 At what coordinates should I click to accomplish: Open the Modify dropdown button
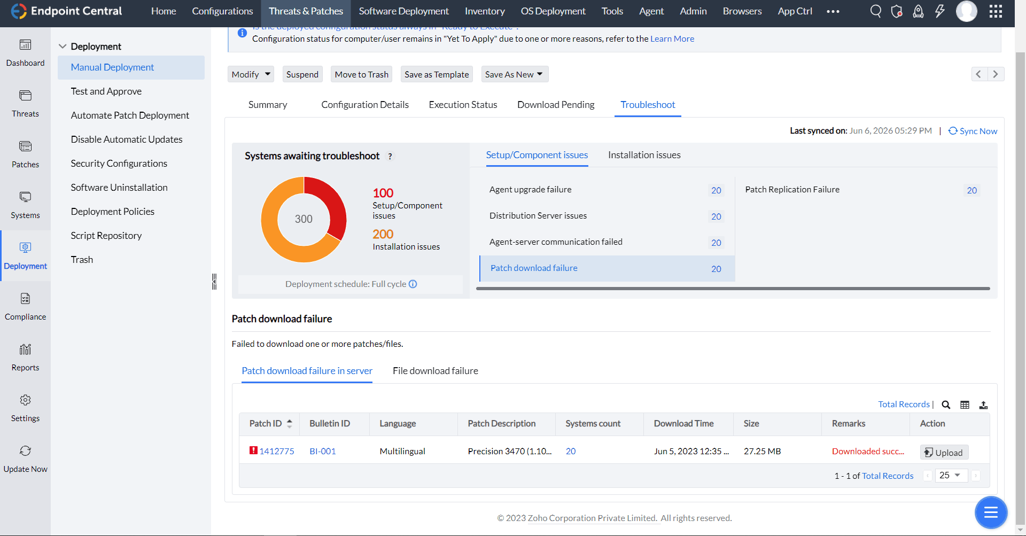coord(251,74)
